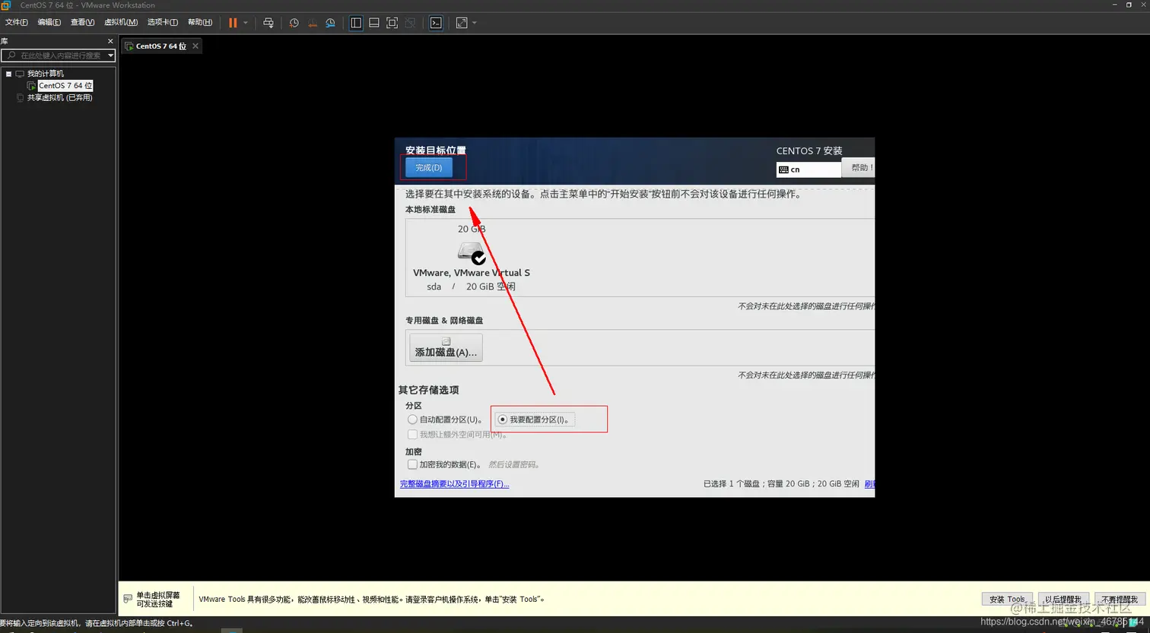The width and height of the screenshot is (1150, 633).
Task: Open the console view icon
Action: [x=436, y=23]
